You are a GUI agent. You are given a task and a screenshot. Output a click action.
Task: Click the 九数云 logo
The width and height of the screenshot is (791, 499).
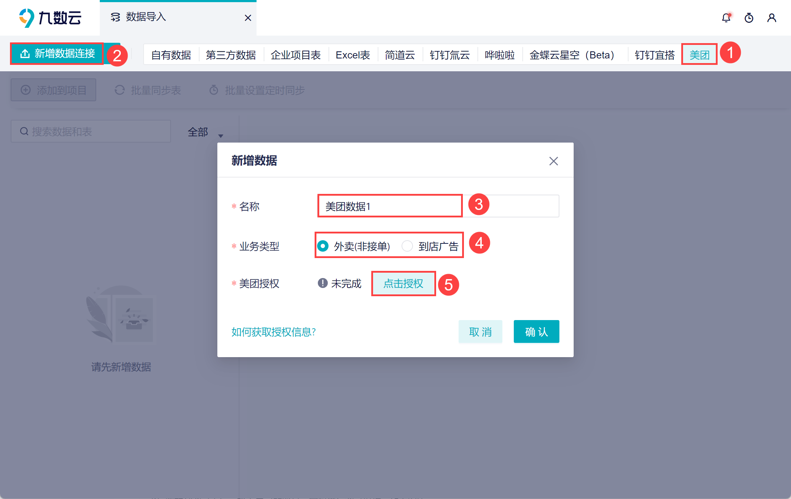pyautogui.click(x=50, y=18)
